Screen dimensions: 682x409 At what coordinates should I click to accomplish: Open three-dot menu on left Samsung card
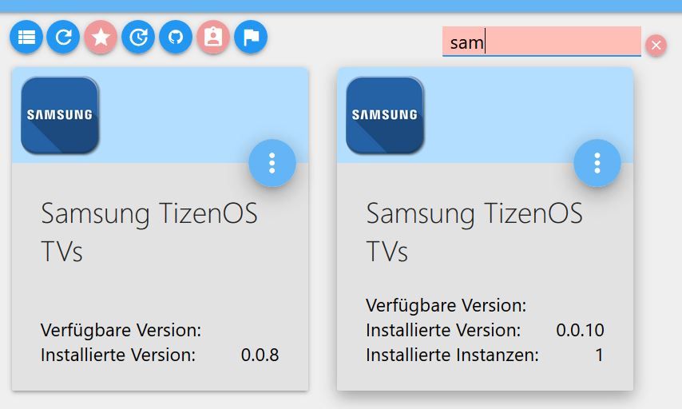tap(272, 163)
